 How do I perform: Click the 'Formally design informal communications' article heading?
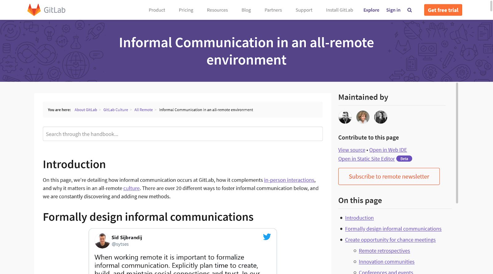148,217
